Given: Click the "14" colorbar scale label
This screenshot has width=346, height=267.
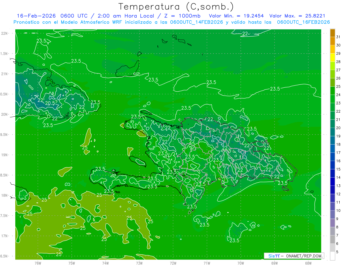Looking at the screenshot, I should coord(338,177).
